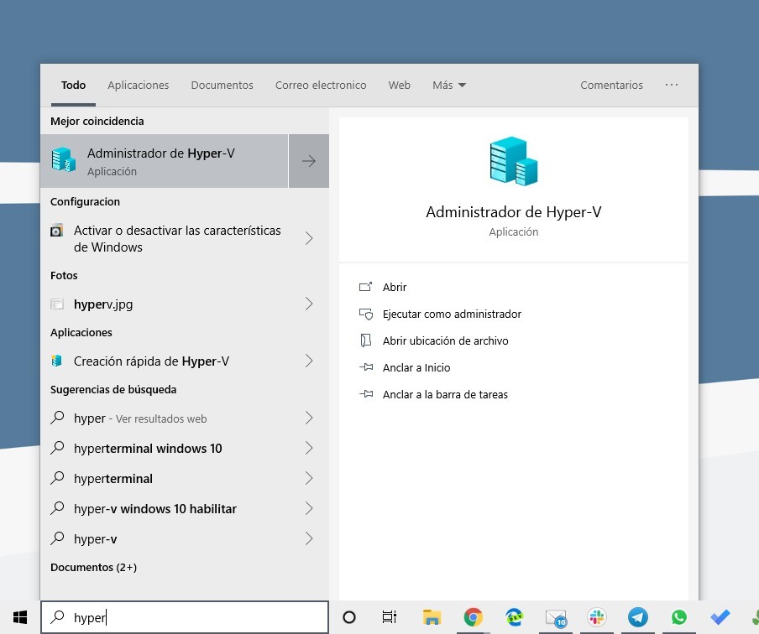Select Anclar a la barra de tareas

point(445,395)
